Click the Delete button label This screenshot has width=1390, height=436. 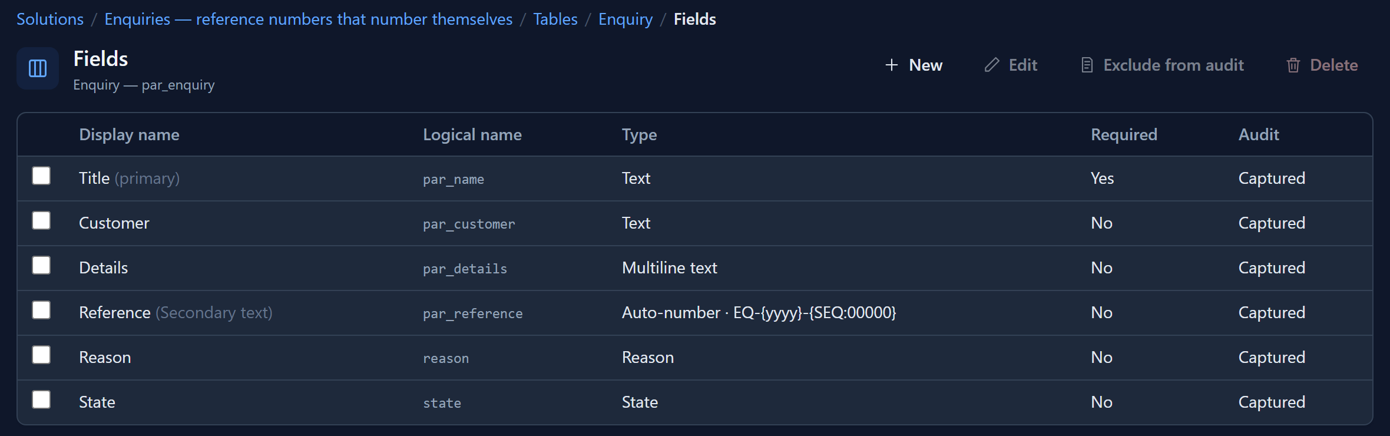coord(1334,65)
